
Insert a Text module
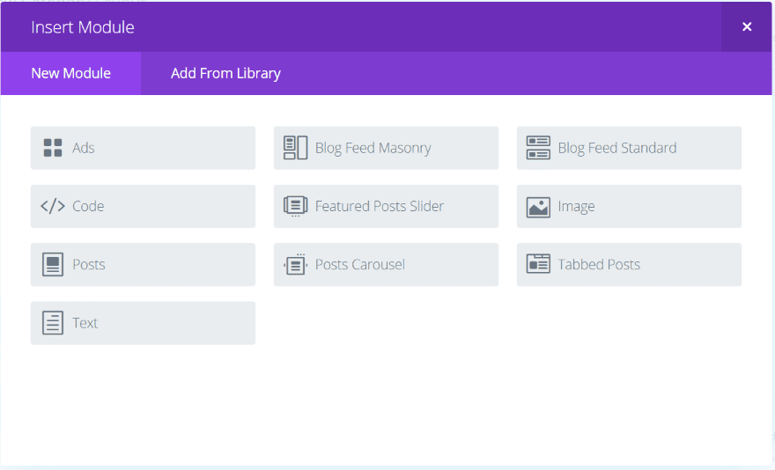coord(143,323)
